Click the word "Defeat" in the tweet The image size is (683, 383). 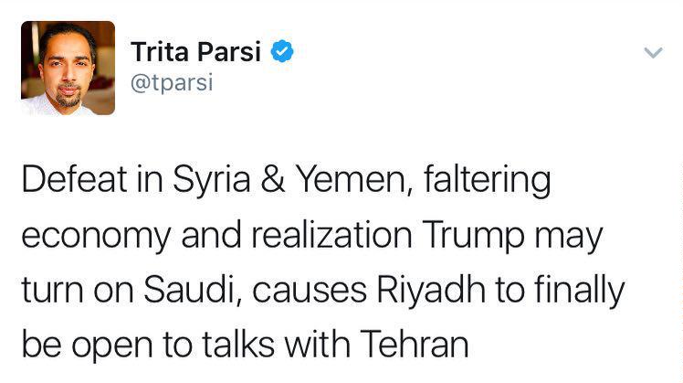(x=73, y=180)
